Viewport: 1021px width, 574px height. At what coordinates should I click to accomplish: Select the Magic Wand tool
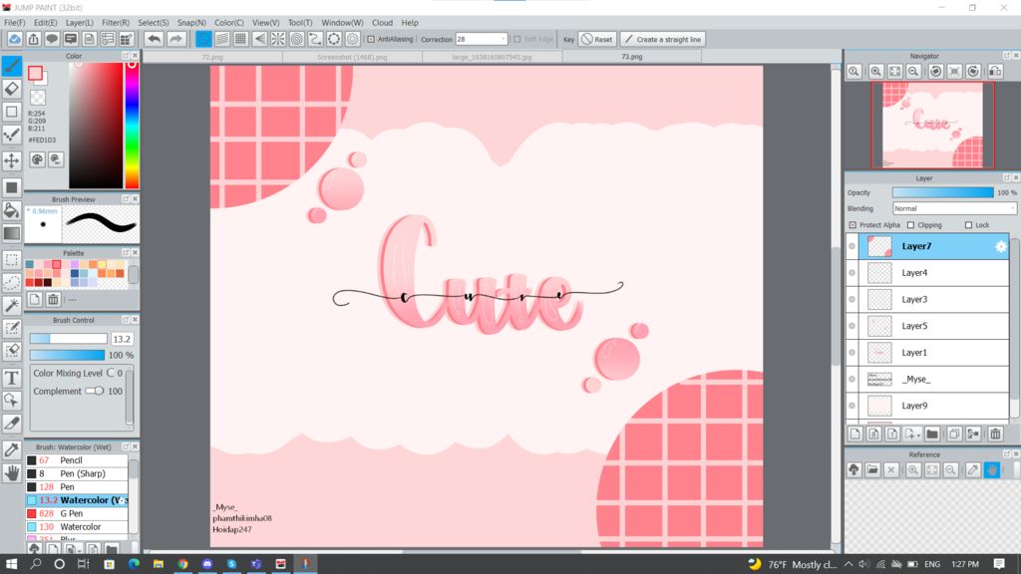pyautogui.click(x=12, y=305)
